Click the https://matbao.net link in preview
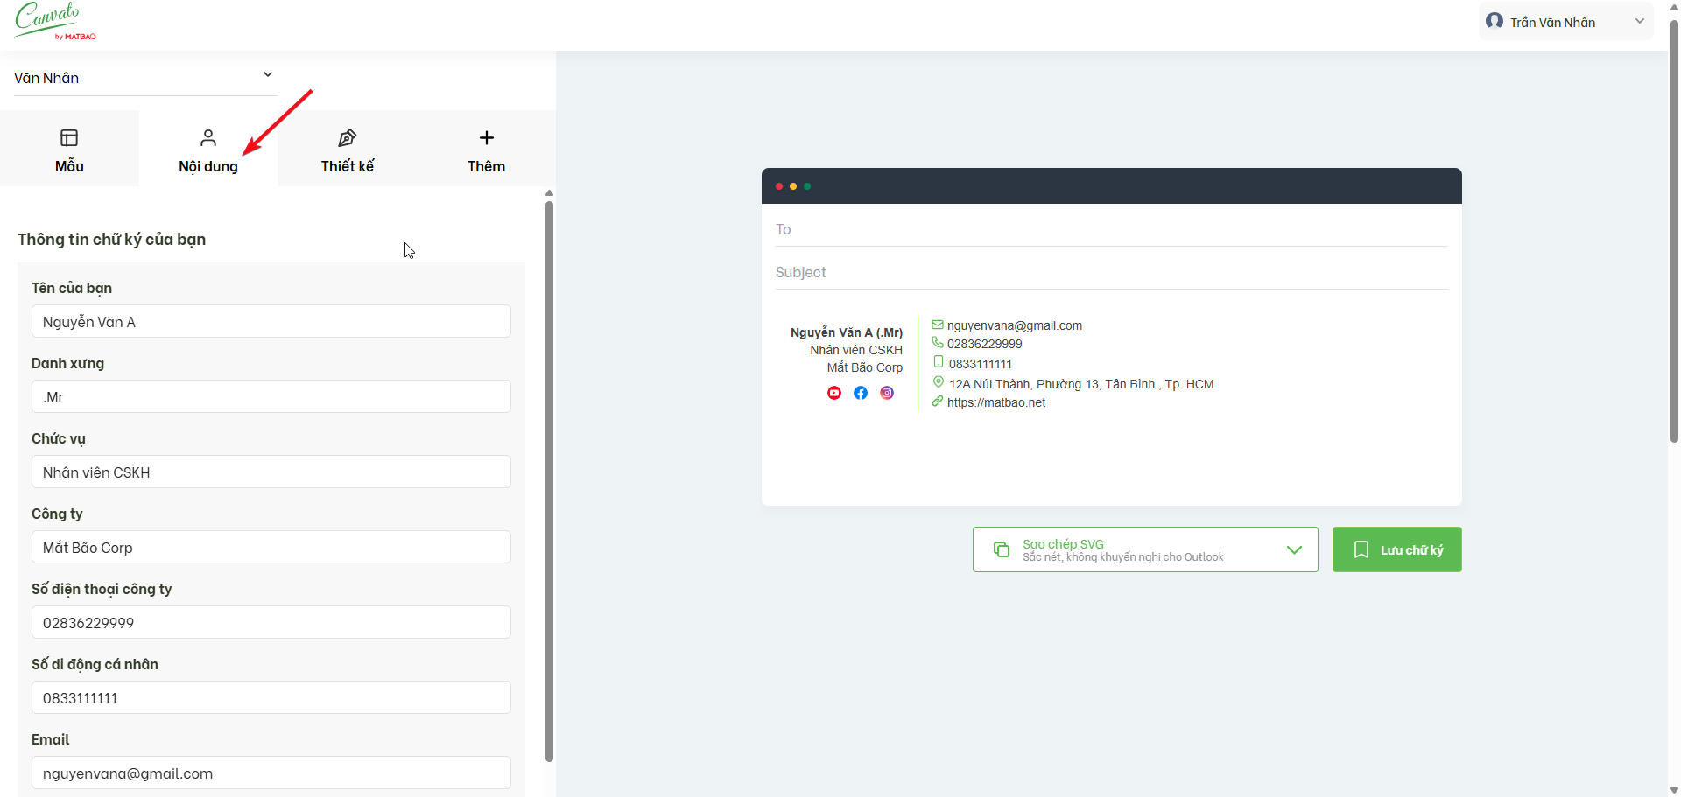This screenshot has width=1681, height=797. (996, 402)
